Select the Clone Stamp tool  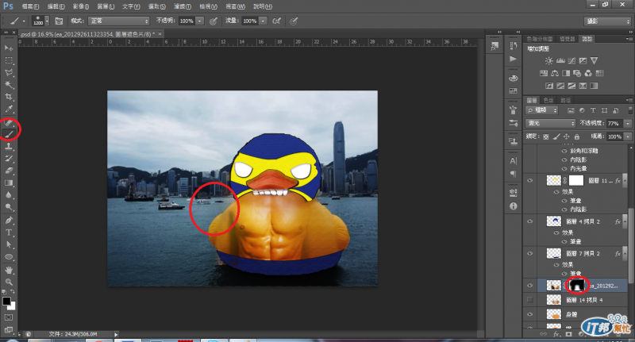pos(9,147)
